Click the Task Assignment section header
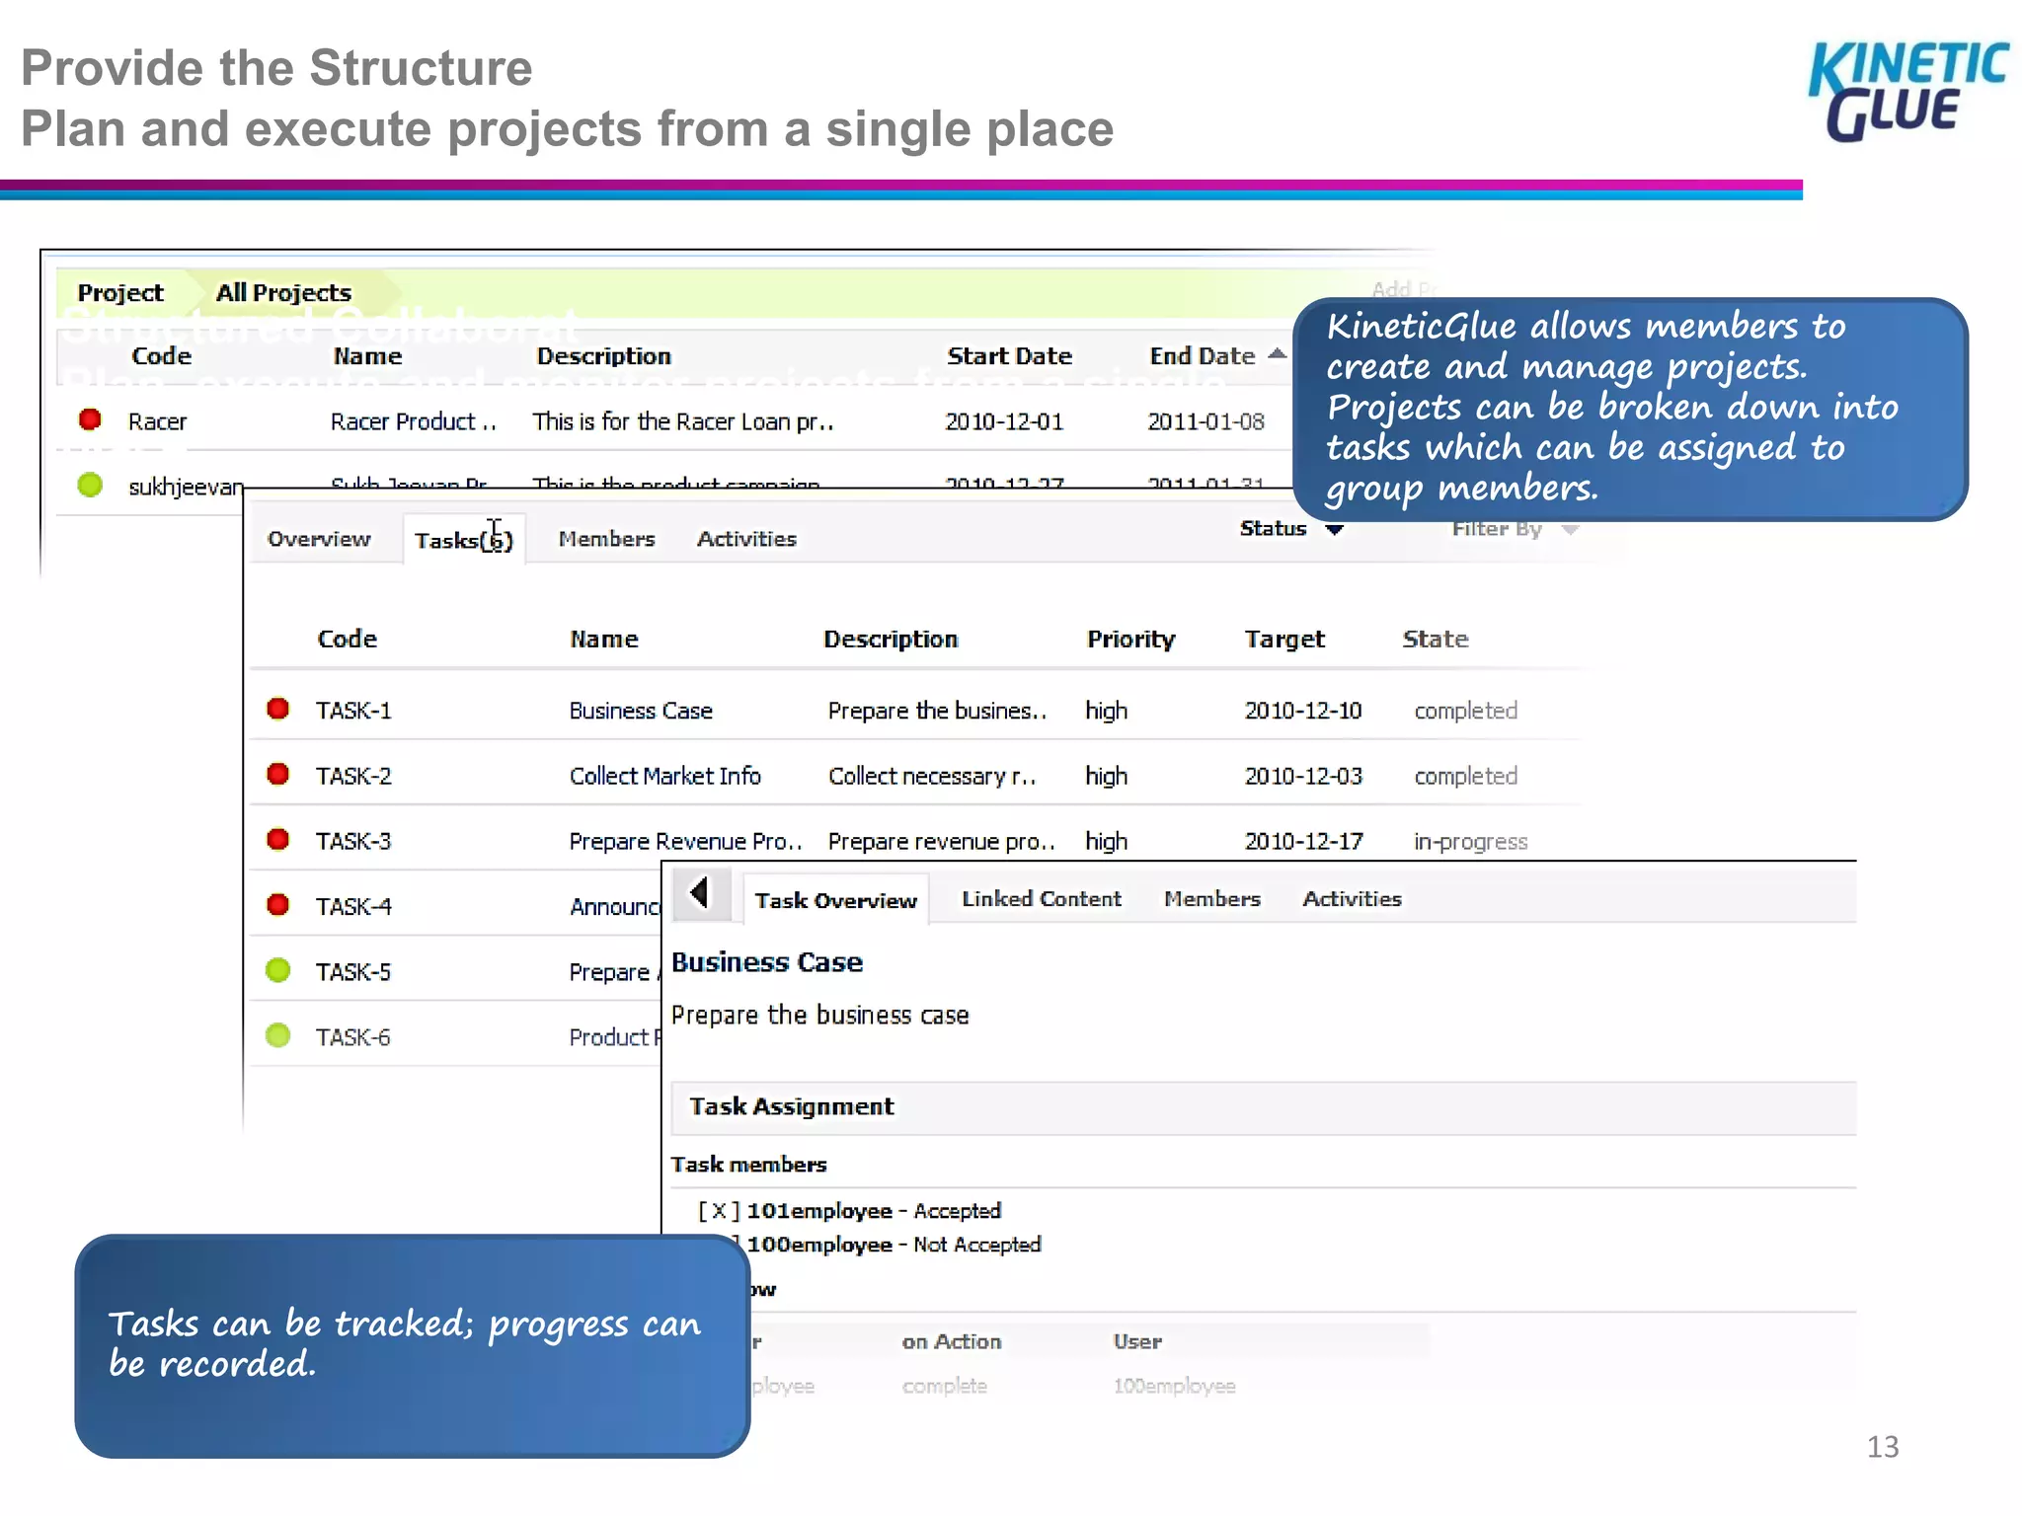2022x1516 pixels. click(1263, 1107)
